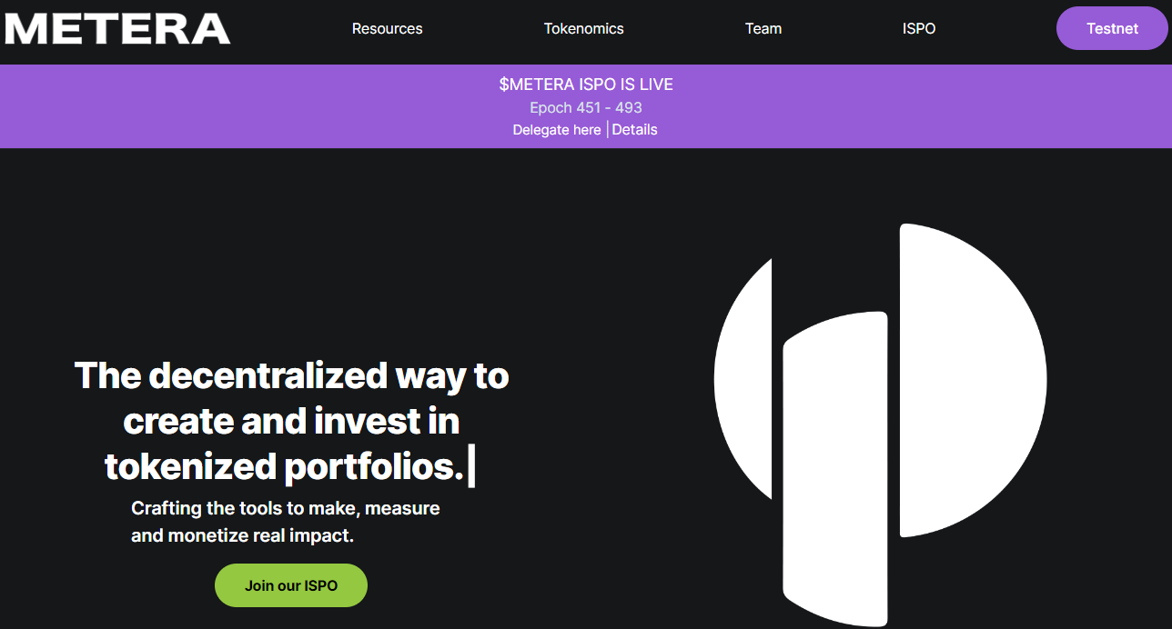Open the Resources menu
The image size is (1172, 629).
coord(387,28)
